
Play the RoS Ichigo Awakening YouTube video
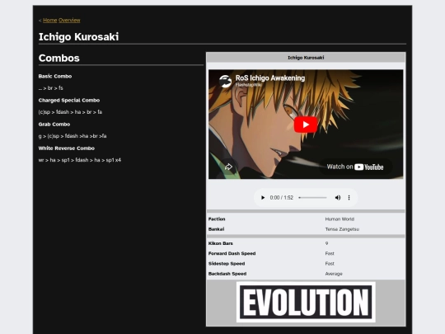[x=306, y=125]
